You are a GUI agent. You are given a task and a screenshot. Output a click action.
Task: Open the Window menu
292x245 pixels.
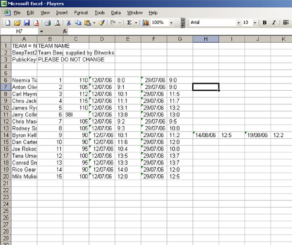pos(135,13)
